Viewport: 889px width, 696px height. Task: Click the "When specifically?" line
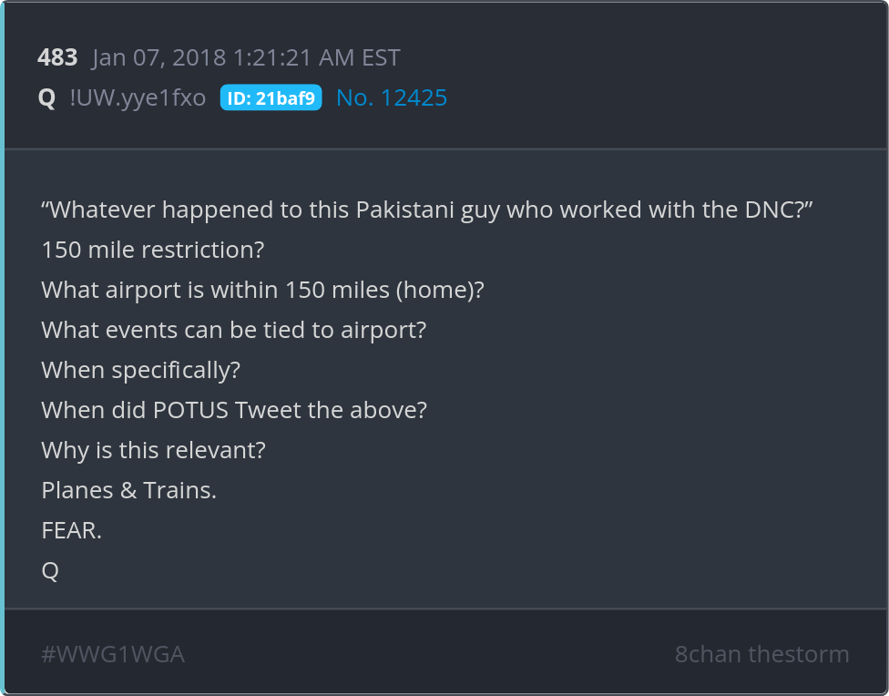[x=140, y=370]
